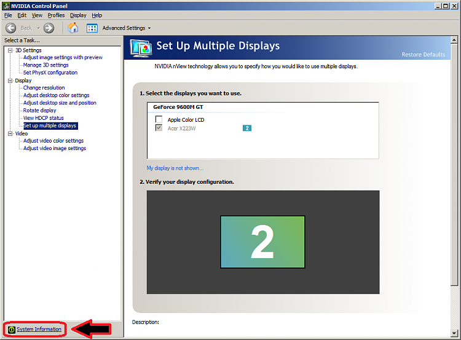Open the Edit menu
This screenshot has height=340, width=461.
pos(22,15)
